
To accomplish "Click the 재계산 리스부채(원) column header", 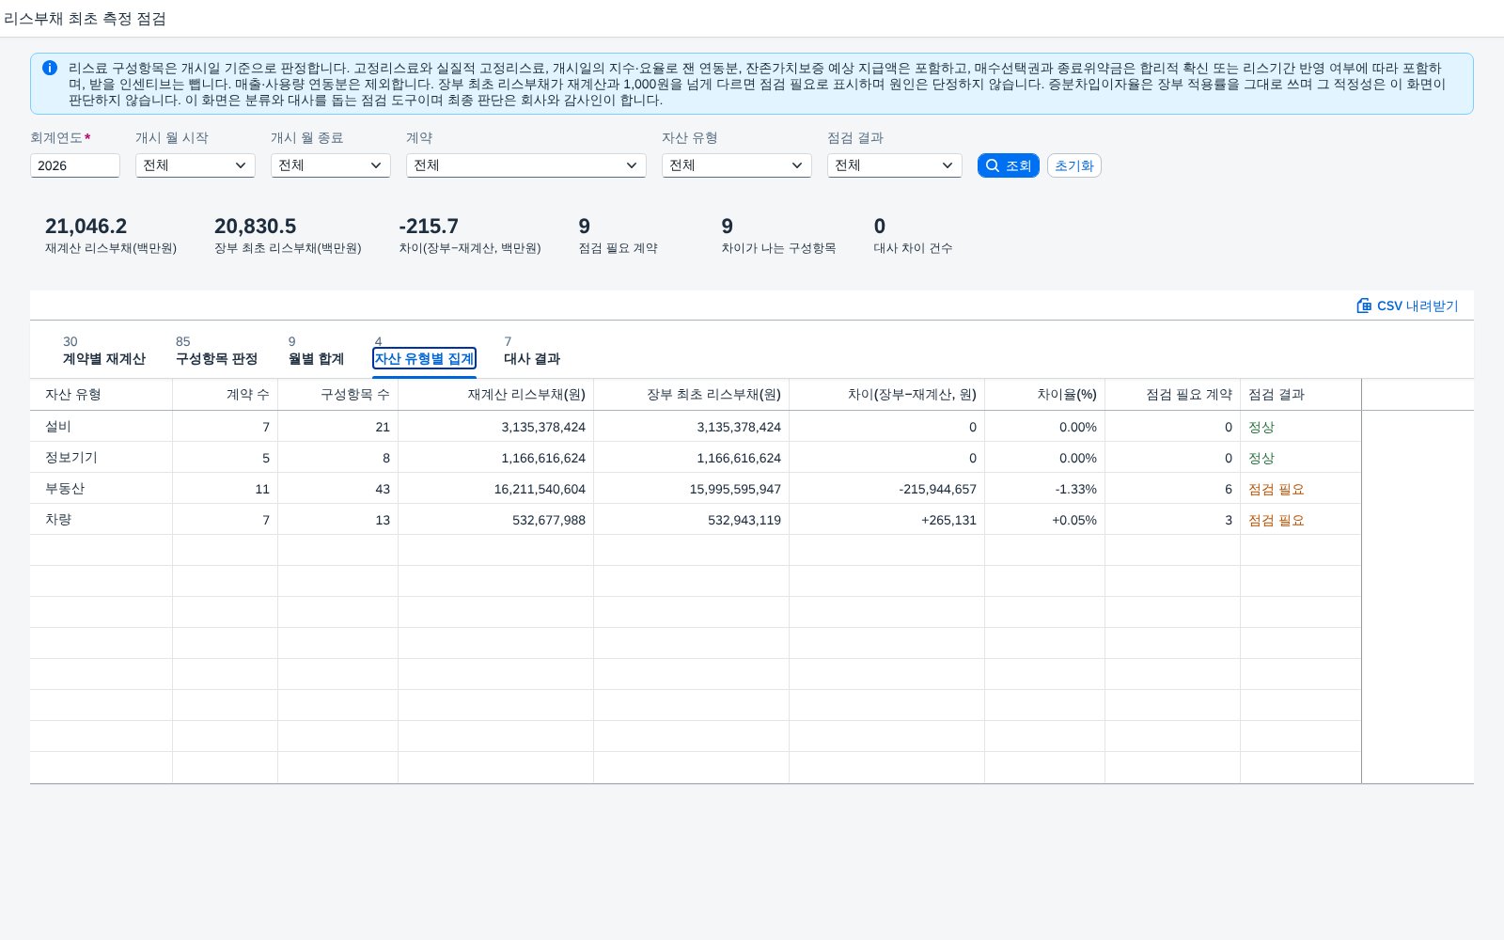I will (496, 395).
